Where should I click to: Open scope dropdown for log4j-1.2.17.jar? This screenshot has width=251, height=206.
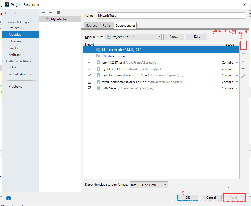coord(237,63)
